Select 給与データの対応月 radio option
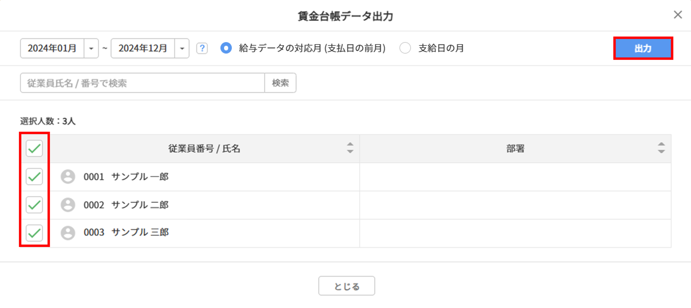Image resolution: width=691 pixels, height=308 pixels. tap(226, 48)
